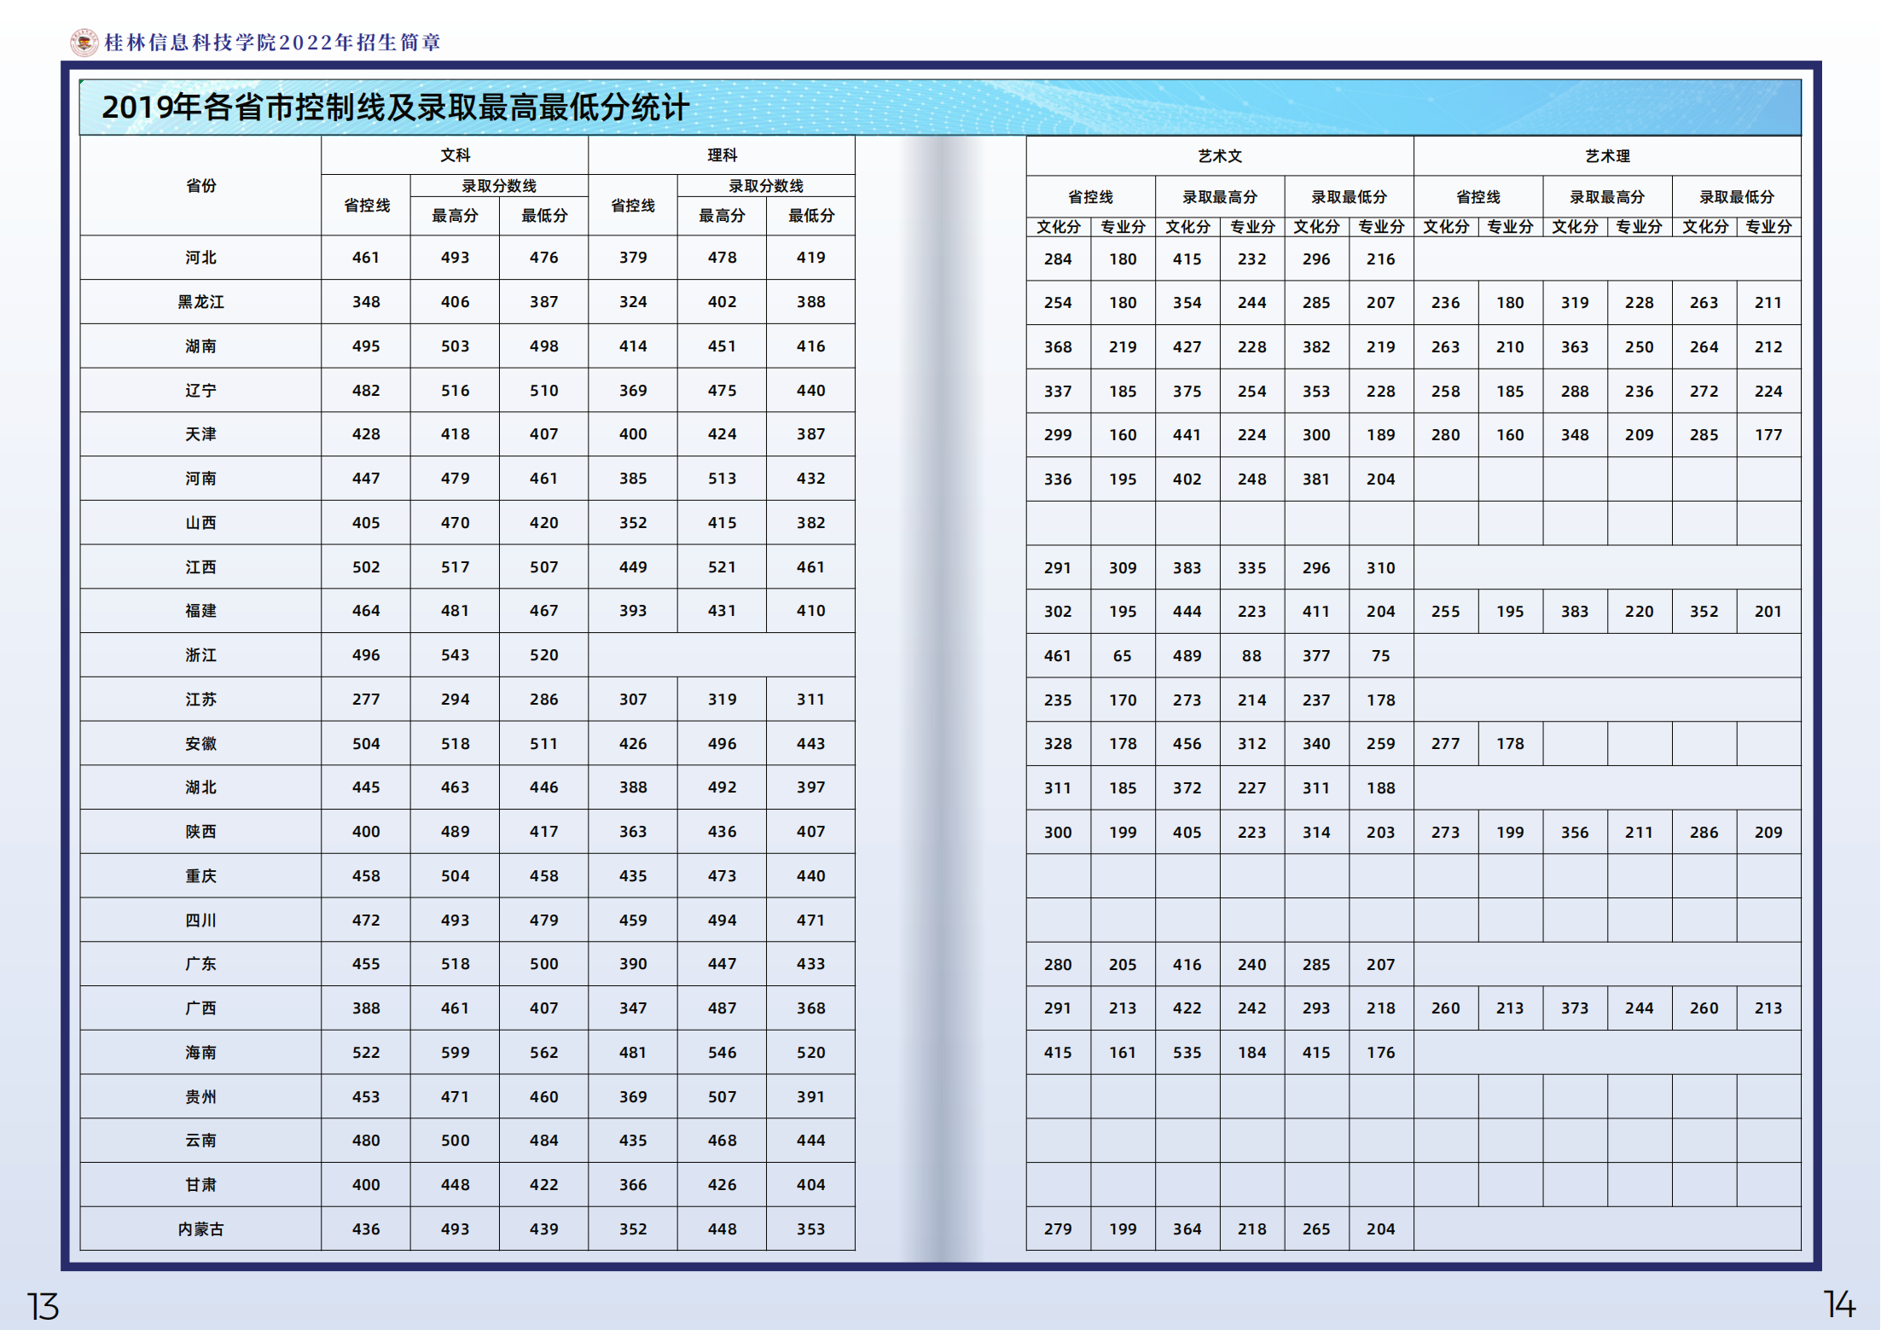The image size is (1881, 1330).
Task: Select the 黑龙江 province row label
Action: point(200,302)
